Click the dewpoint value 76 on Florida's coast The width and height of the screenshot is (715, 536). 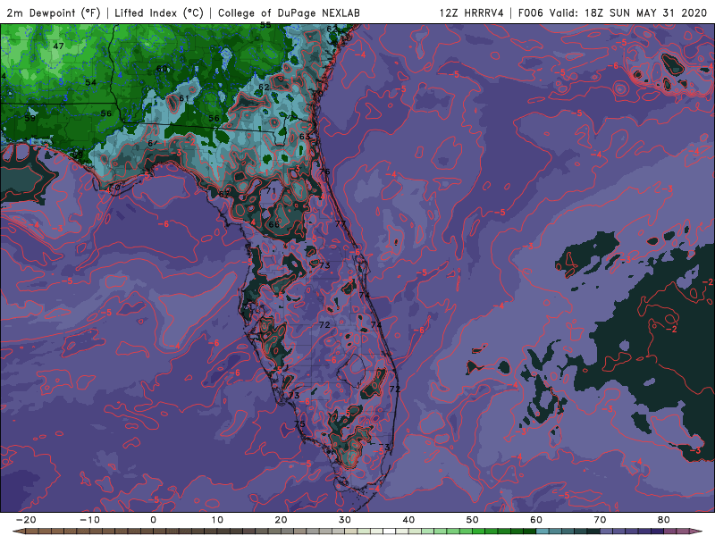click(x=324, y=172)
